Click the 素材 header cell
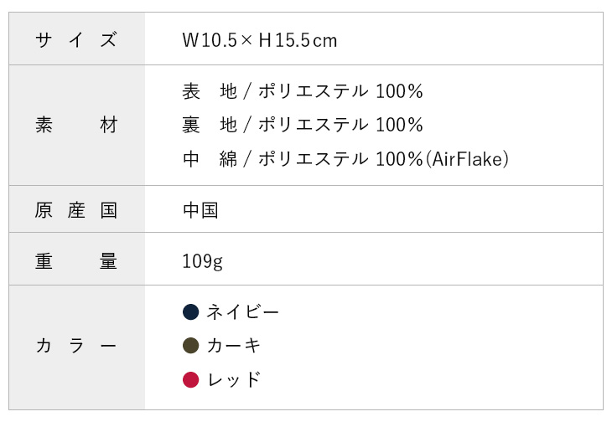 (x=77, y=126)
